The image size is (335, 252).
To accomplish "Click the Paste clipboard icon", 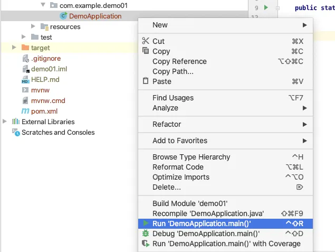I will click(146, 81).
